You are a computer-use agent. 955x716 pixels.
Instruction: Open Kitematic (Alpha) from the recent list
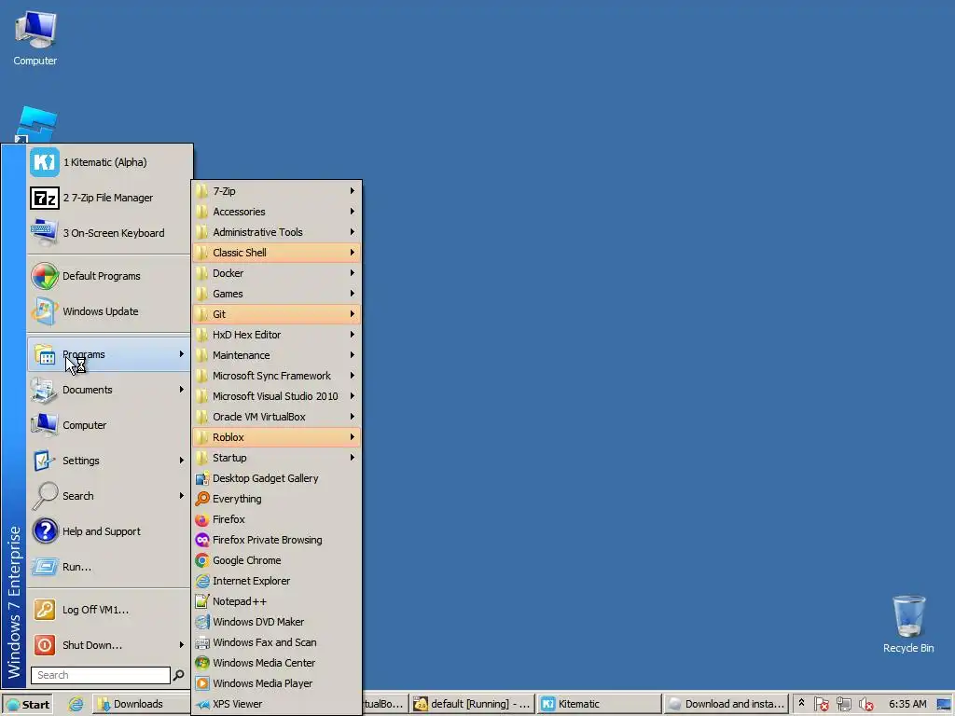pyautogui.click(x=109, y=162)
